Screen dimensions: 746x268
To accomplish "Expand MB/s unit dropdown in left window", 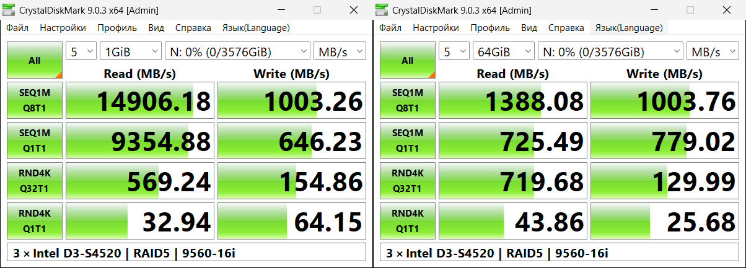I will [x=340, y=51].
